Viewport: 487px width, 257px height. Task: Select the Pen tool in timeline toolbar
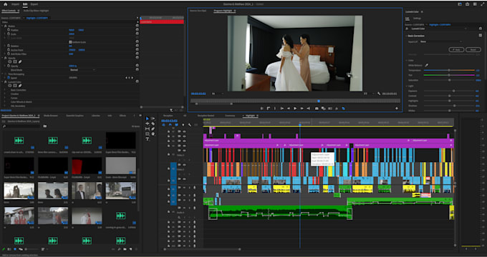pos(153,128)
